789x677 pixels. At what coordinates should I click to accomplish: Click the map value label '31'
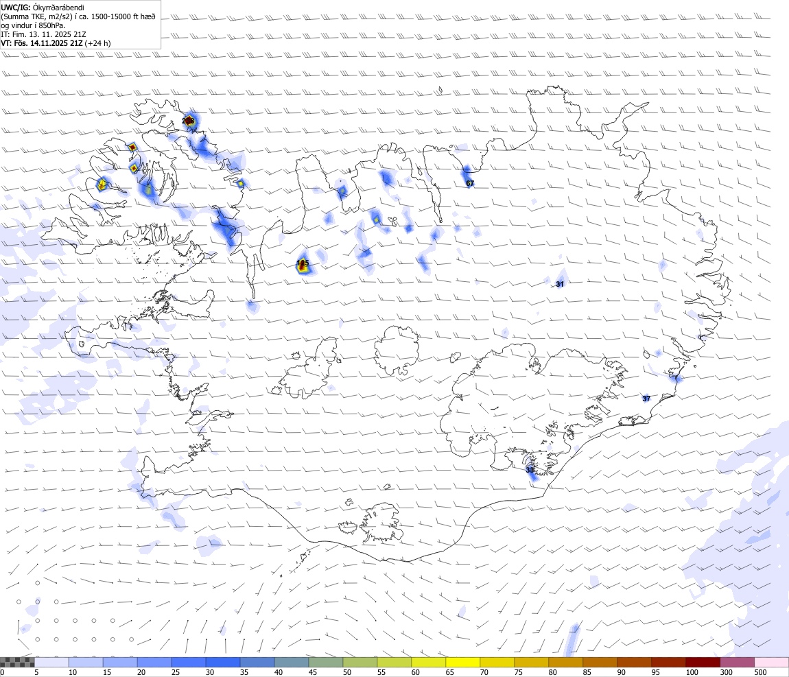[560, 284]
